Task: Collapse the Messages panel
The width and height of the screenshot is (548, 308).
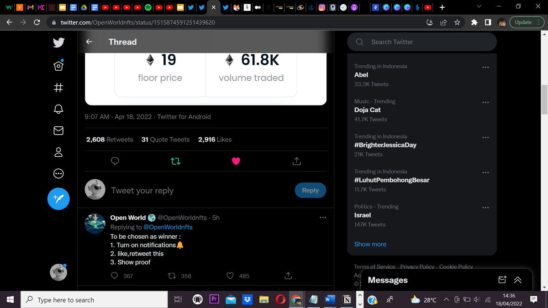Action: [x=518, y=280]
